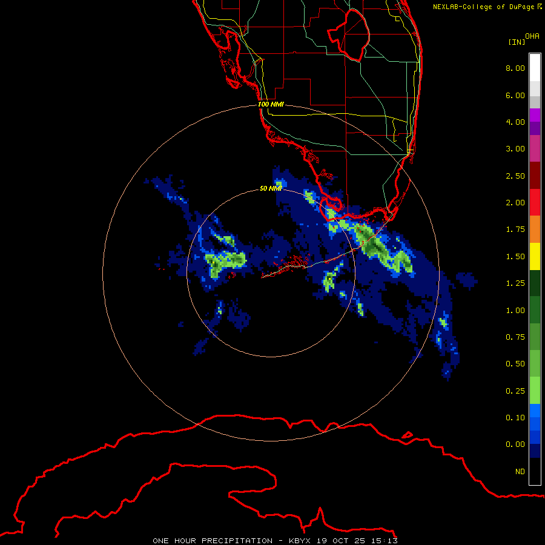This screenshot has height=545, width=545.
Task: Click the yellow 1.50 color swatch
Action: coord(535,256)
